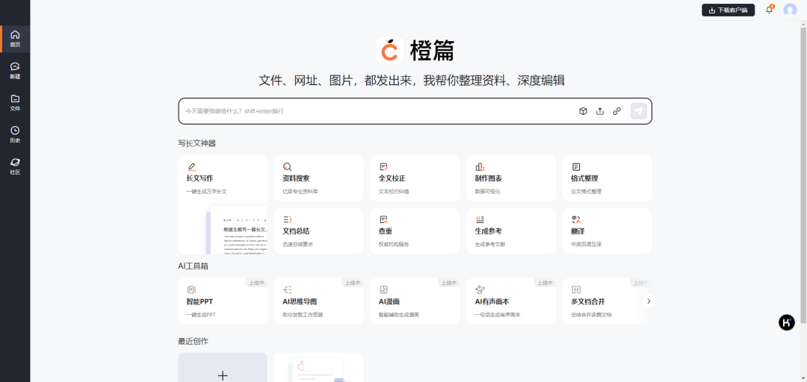The image size is (807, 382).
Task: Click the 长文写作 pencil icon
Action: (x=191, y=166)
